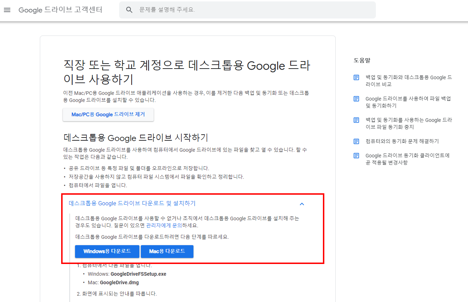This screenshot has height=302, width=468.
Task: Open 백업 및 동기화를 사용하는 Google 드라이브 파일 동기화 중지 article
Action: [x=409, y=123]
